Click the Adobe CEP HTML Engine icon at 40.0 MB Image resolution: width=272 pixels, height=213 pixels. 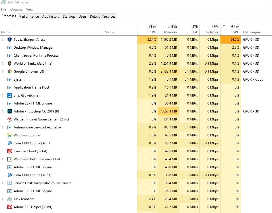coord(10,167)
